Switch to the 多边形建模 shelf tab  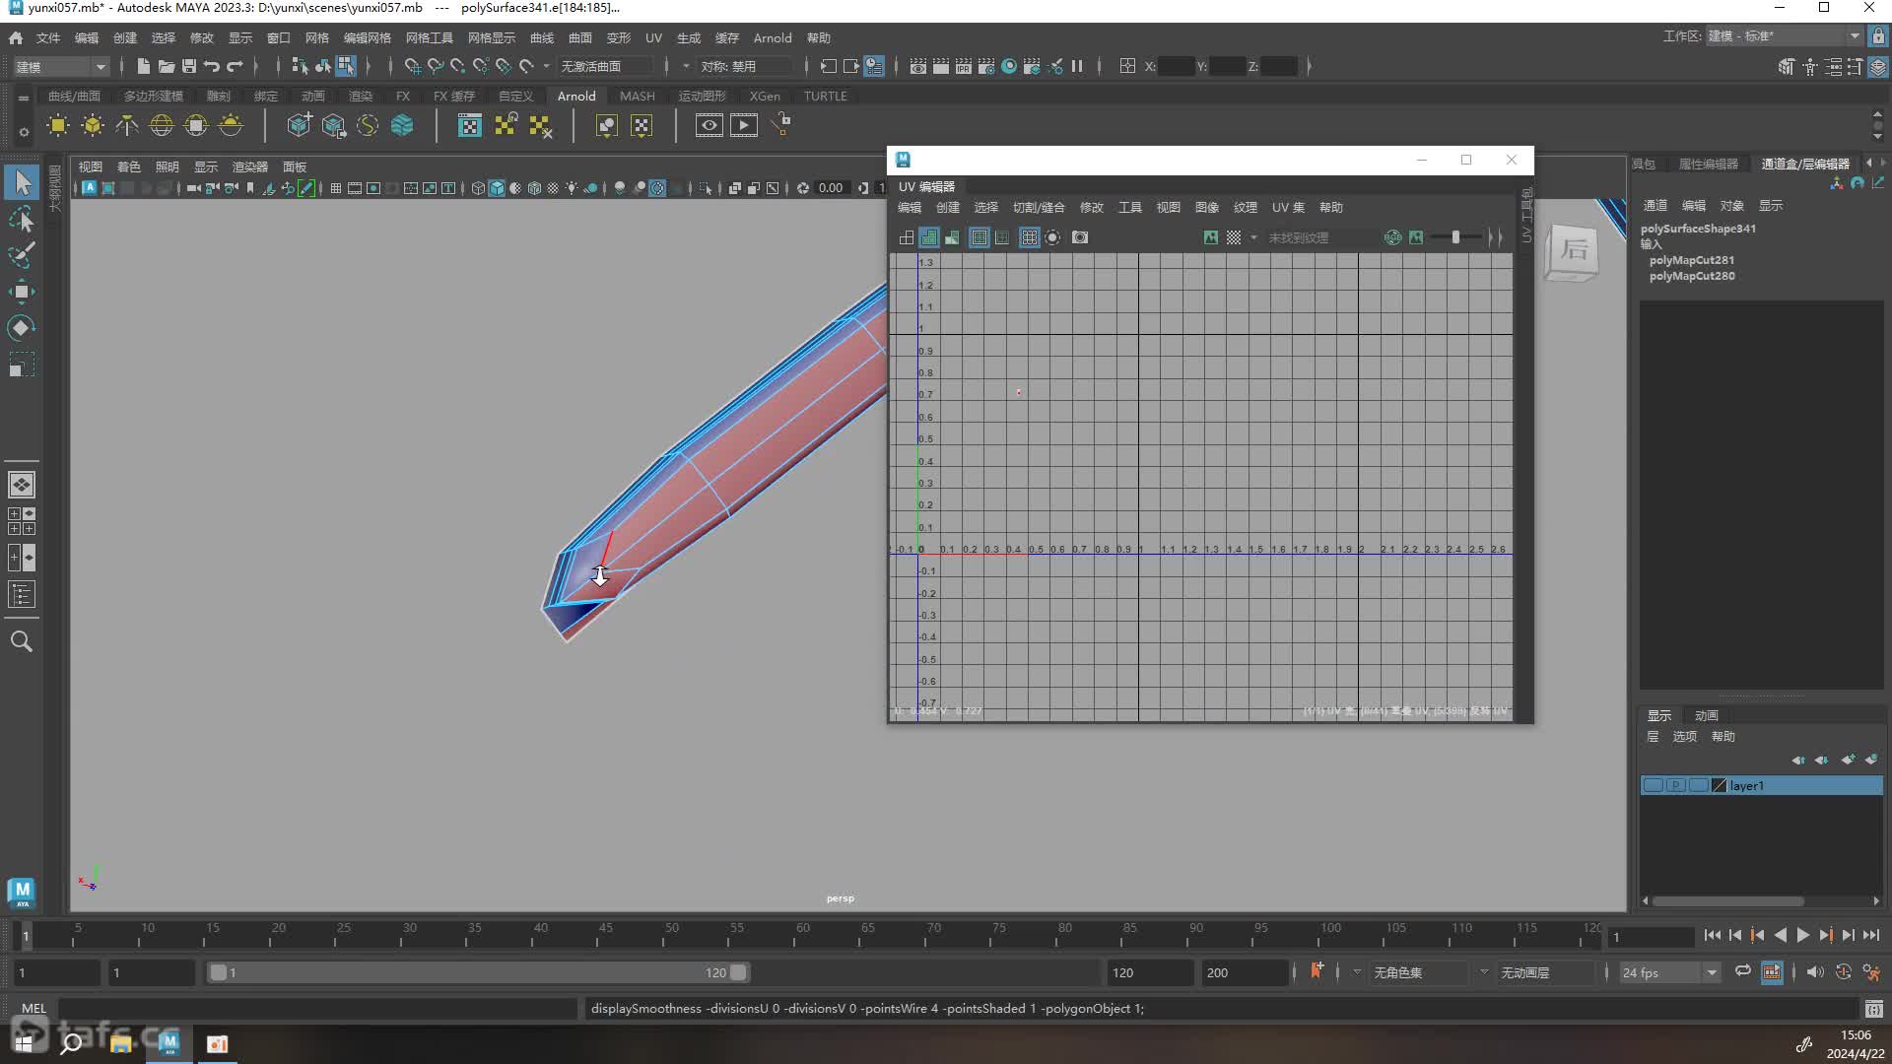(x=154, y=96)
